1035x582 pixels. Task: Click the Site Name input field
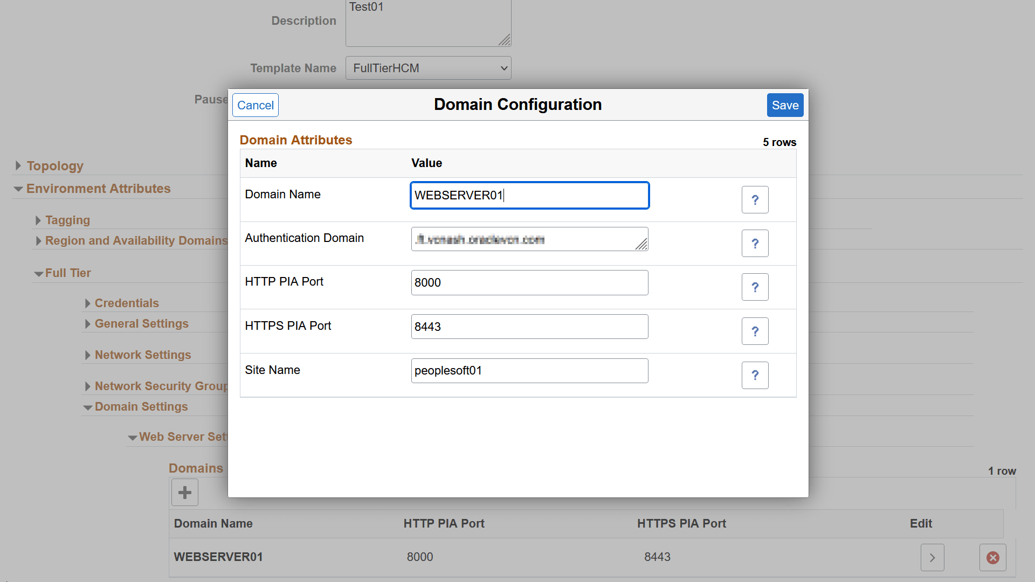pos(529,371)
